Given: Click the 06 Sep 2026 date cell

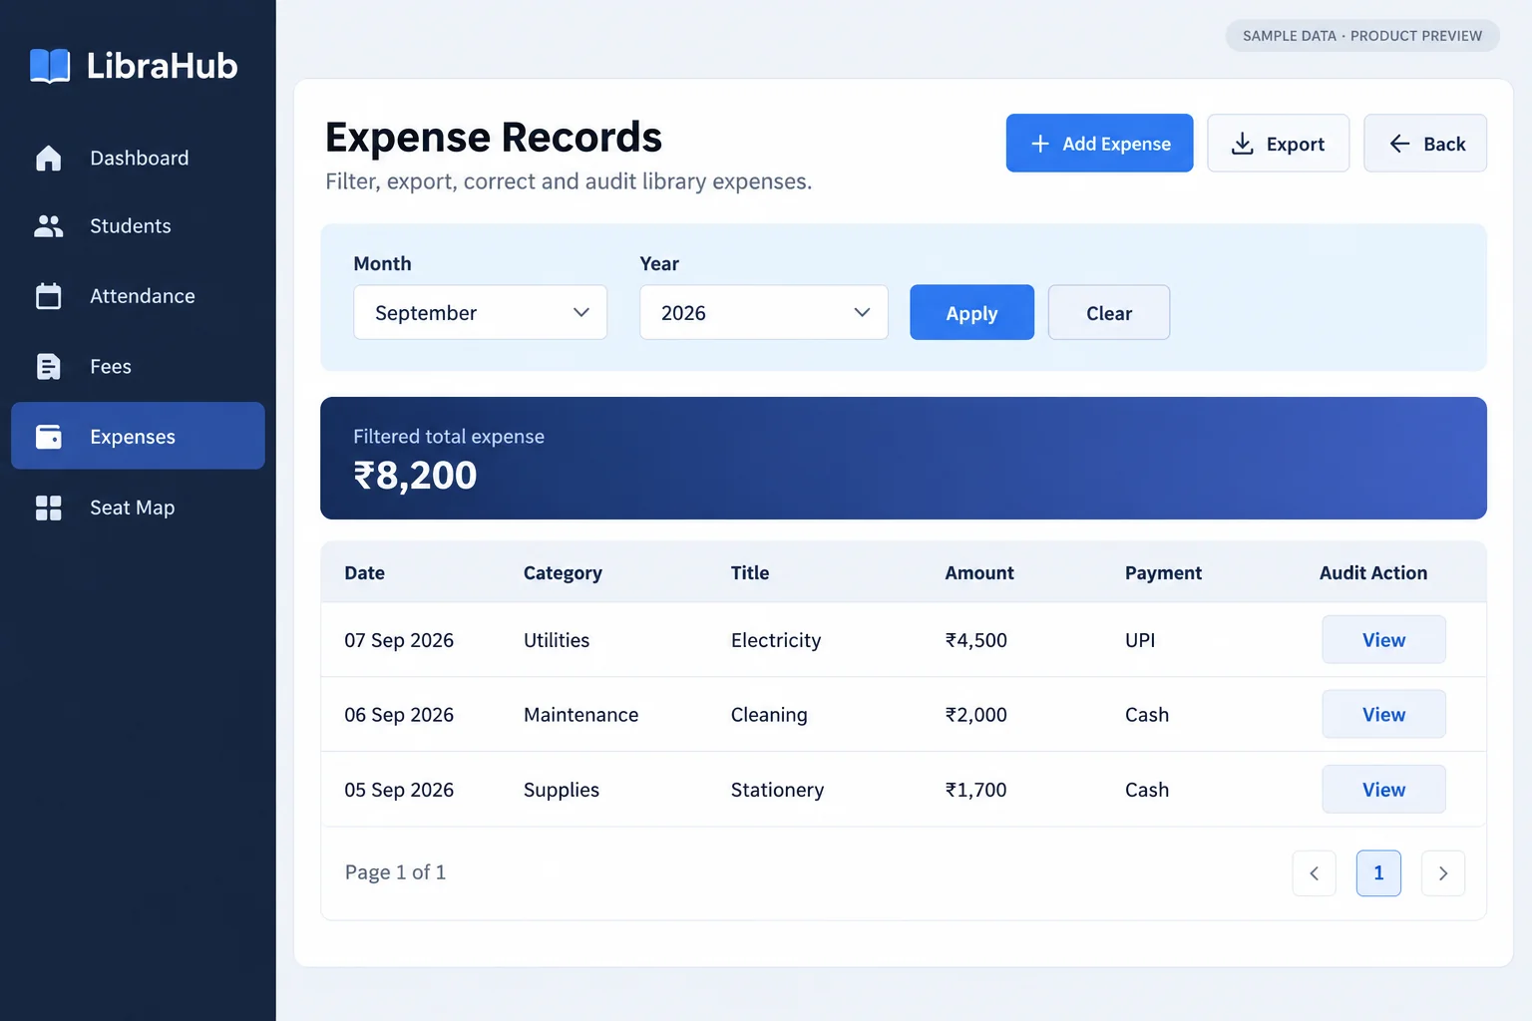Looking at the screenshot, I should [x=399, y=715].
